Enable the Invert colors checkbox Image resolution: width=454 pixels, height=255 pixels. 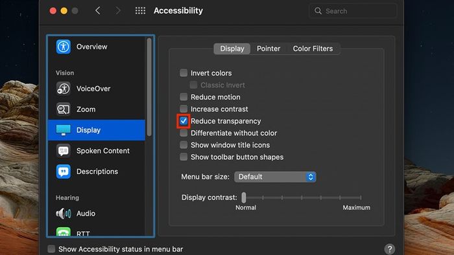point(184,72)
